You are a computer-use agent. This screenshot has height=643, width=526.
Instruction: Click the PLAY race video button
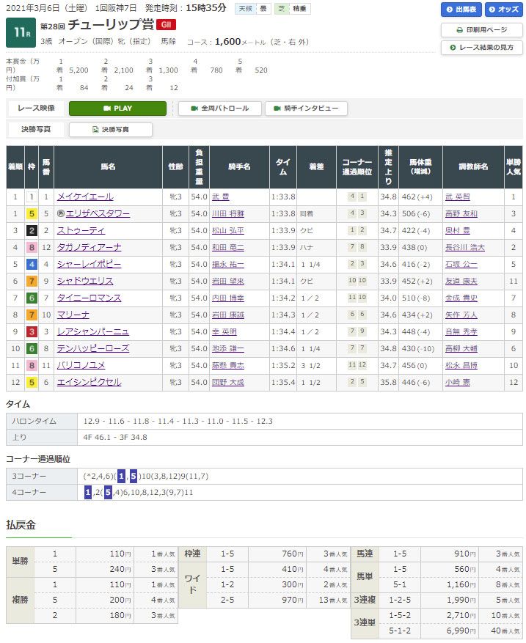pos(117,109)
